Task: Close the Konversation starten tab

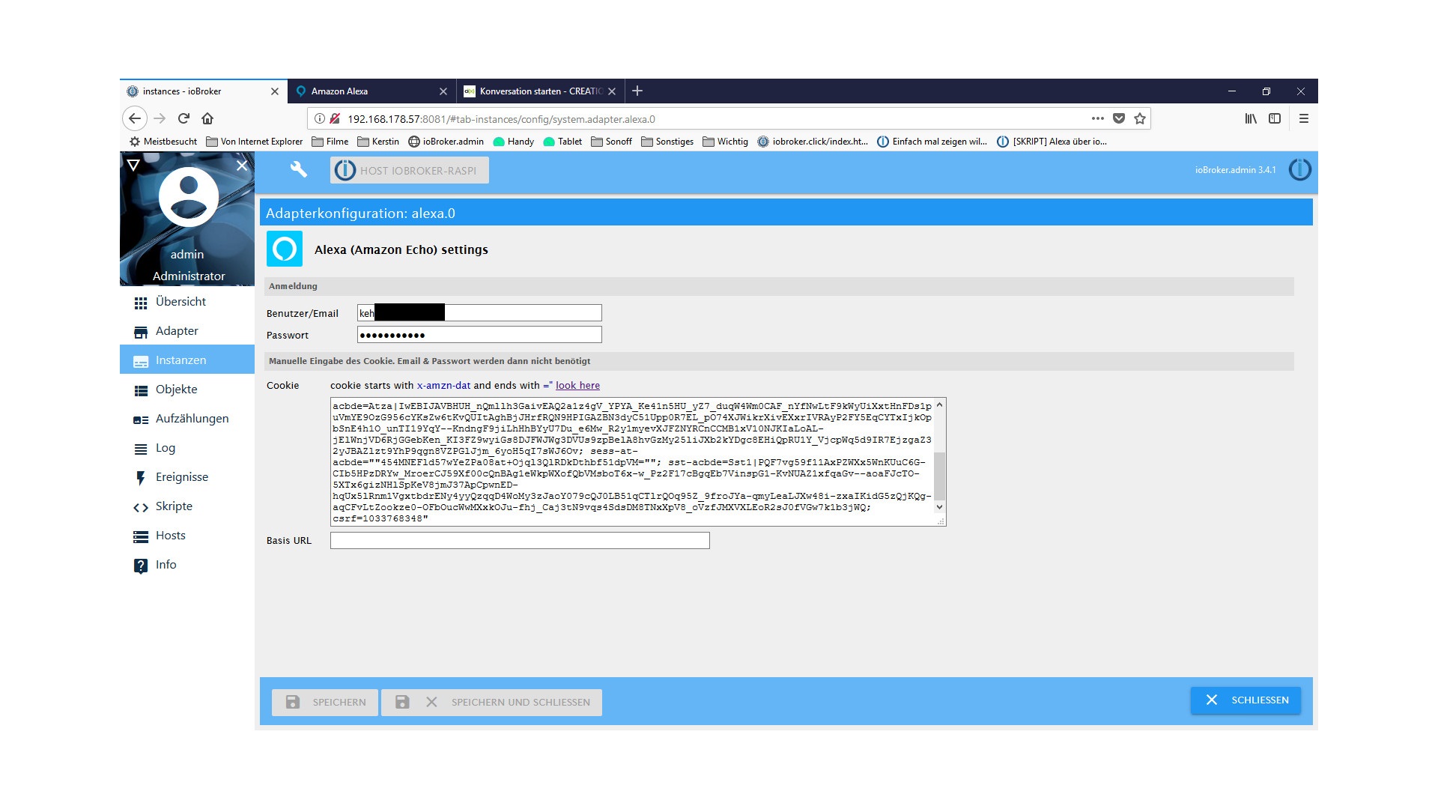Action: coord(612,91)
